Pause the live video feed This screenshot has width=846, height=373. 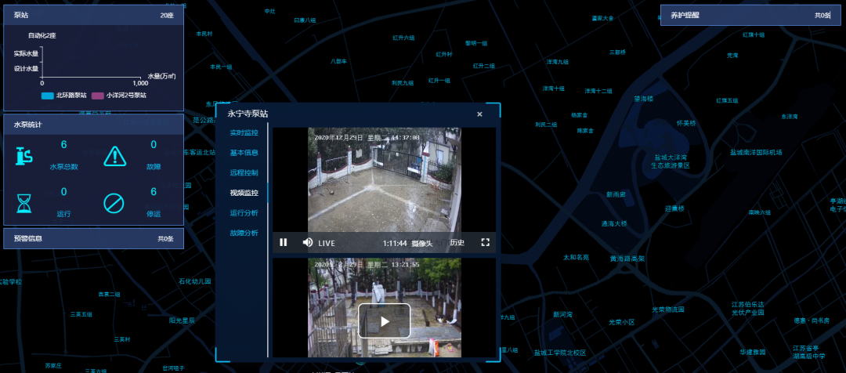[284, 243]
